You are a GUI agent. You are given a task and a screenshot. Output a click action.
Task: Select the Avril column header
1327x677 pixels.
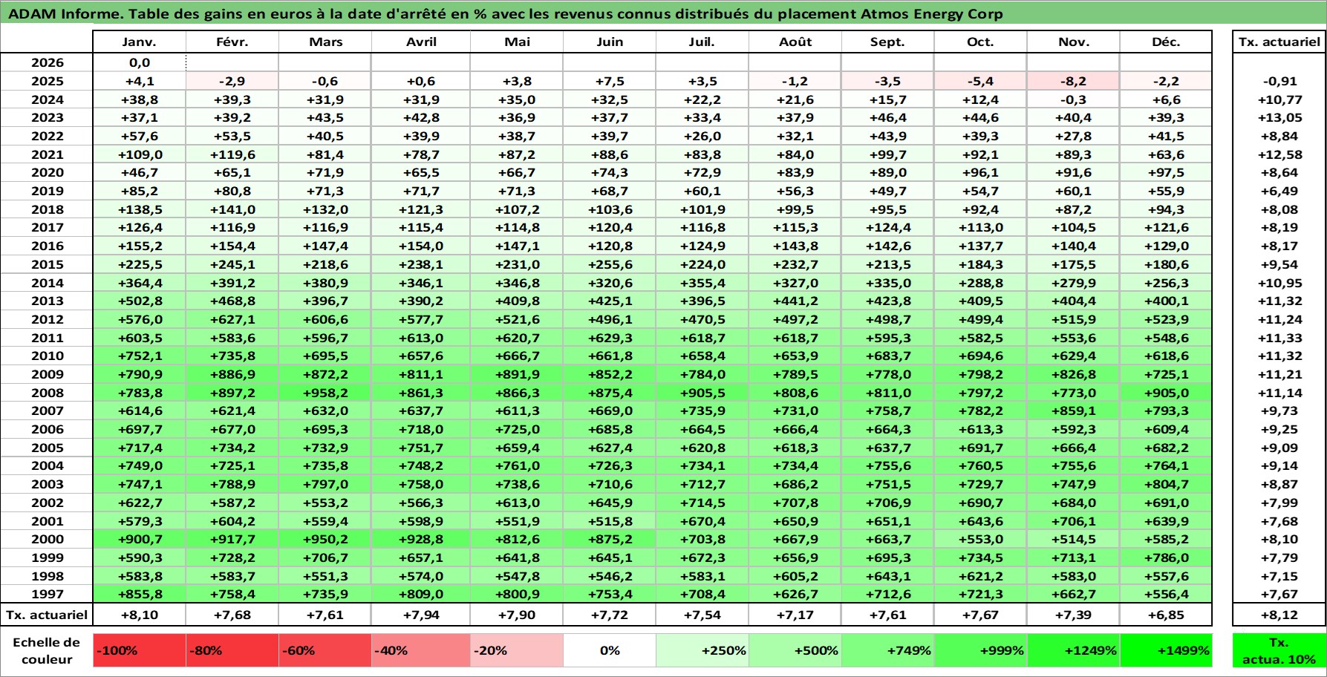point(421,42)
